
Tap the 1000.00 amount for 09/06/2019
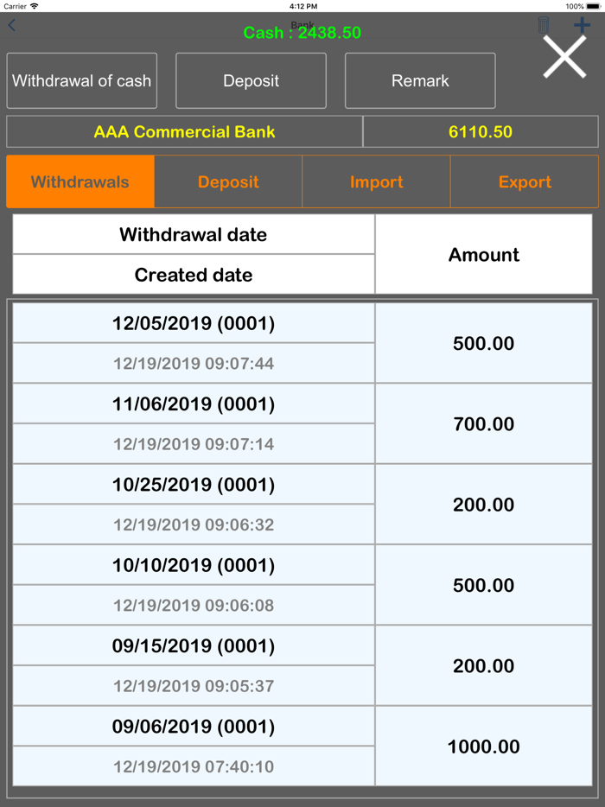point(484,746)
